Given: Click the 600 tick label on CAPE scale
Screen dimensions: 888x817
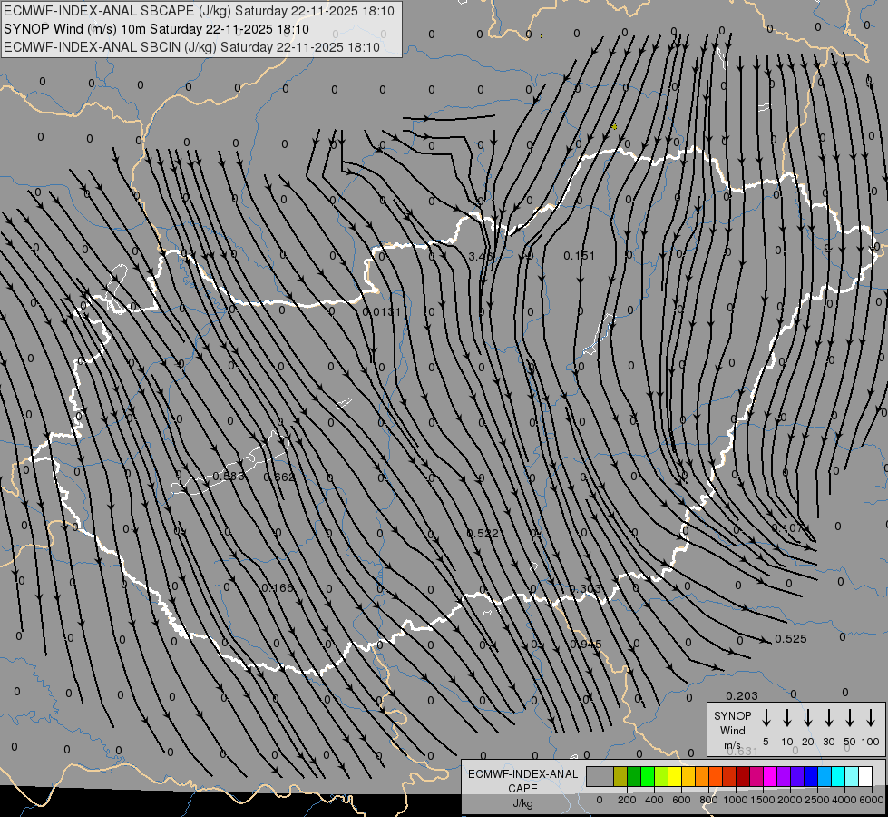Looking at the screenshot, I should click(681, 800).
